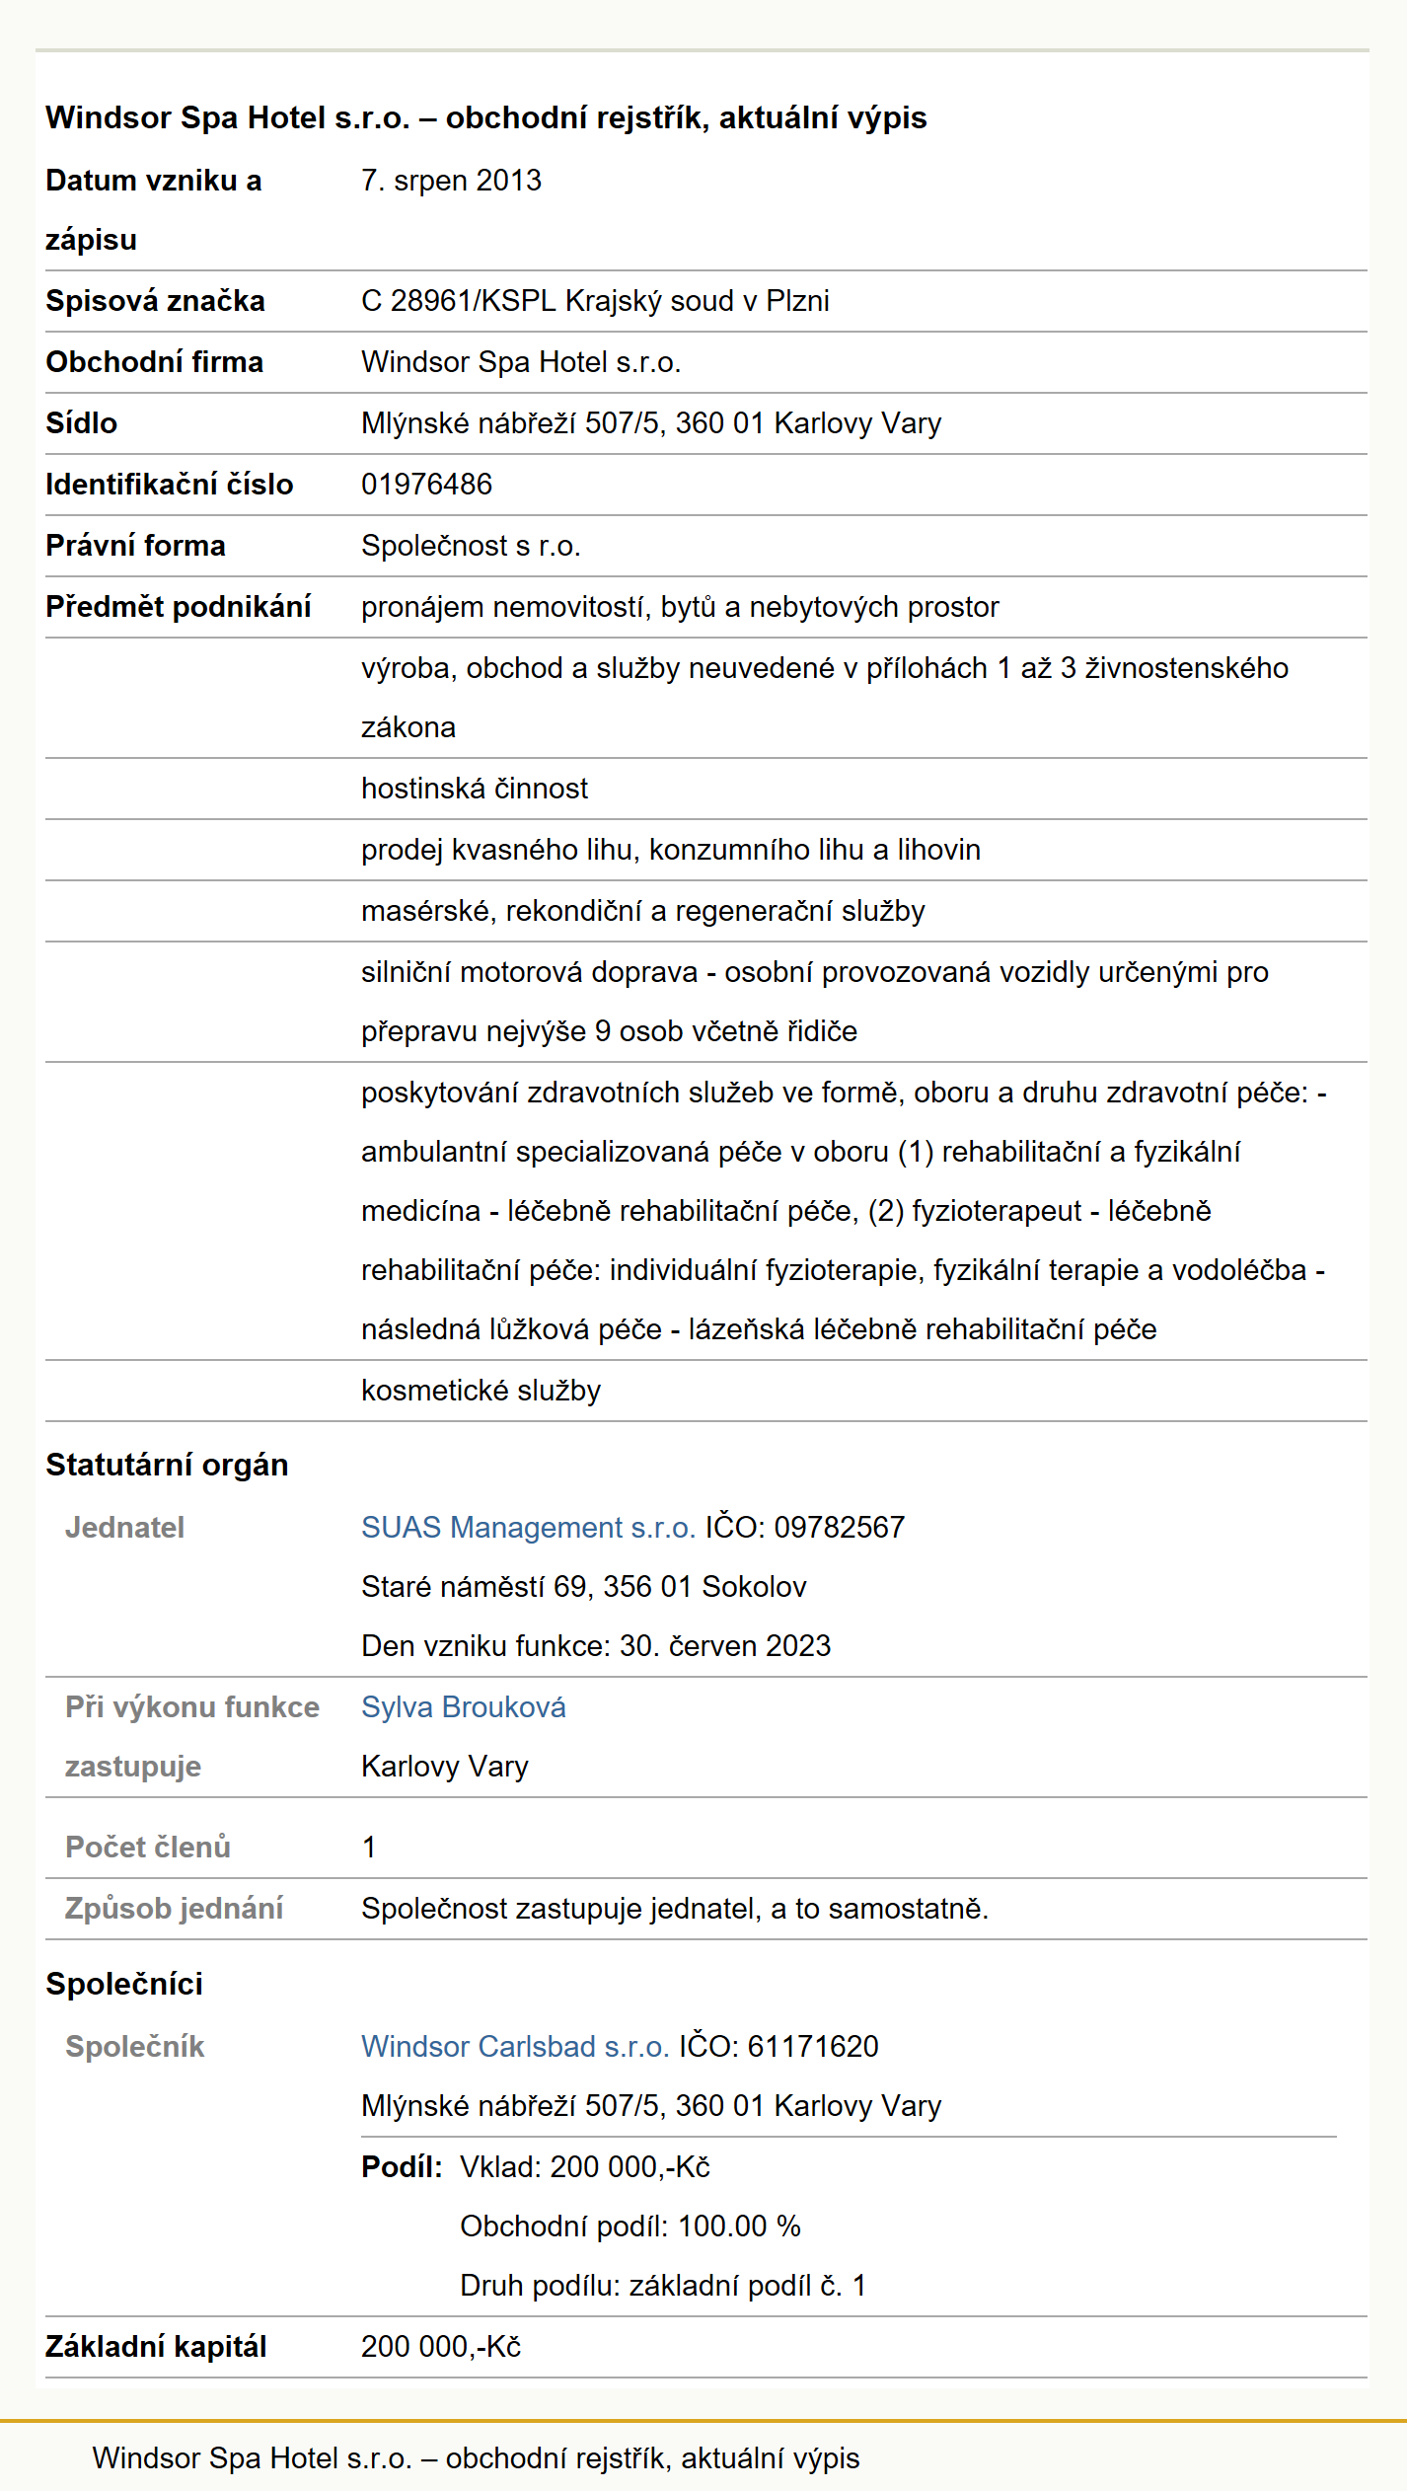Click the hostinská činnost business entry
This screenshot has width=1407, height=2491.
475,788
